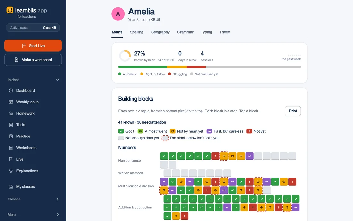Click the 'Multiplication & division' row label
The height and width of the screenshot is (221, 353).
tap(136, 186)
